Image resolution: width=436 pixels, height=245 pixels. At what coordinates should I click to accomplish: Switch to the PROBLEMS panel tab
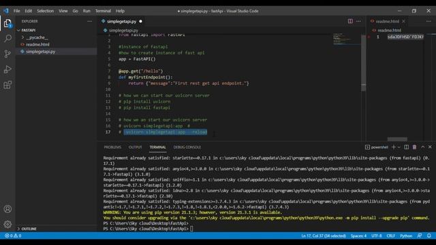(x=112, y=147)
